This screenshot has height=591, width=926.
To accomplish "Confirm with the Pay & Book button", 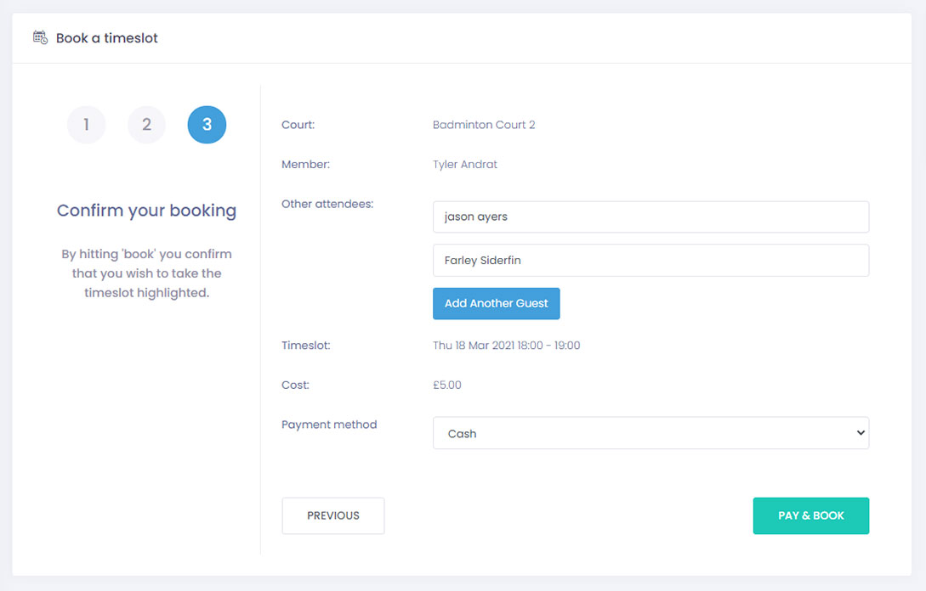I will pos(810,515).
